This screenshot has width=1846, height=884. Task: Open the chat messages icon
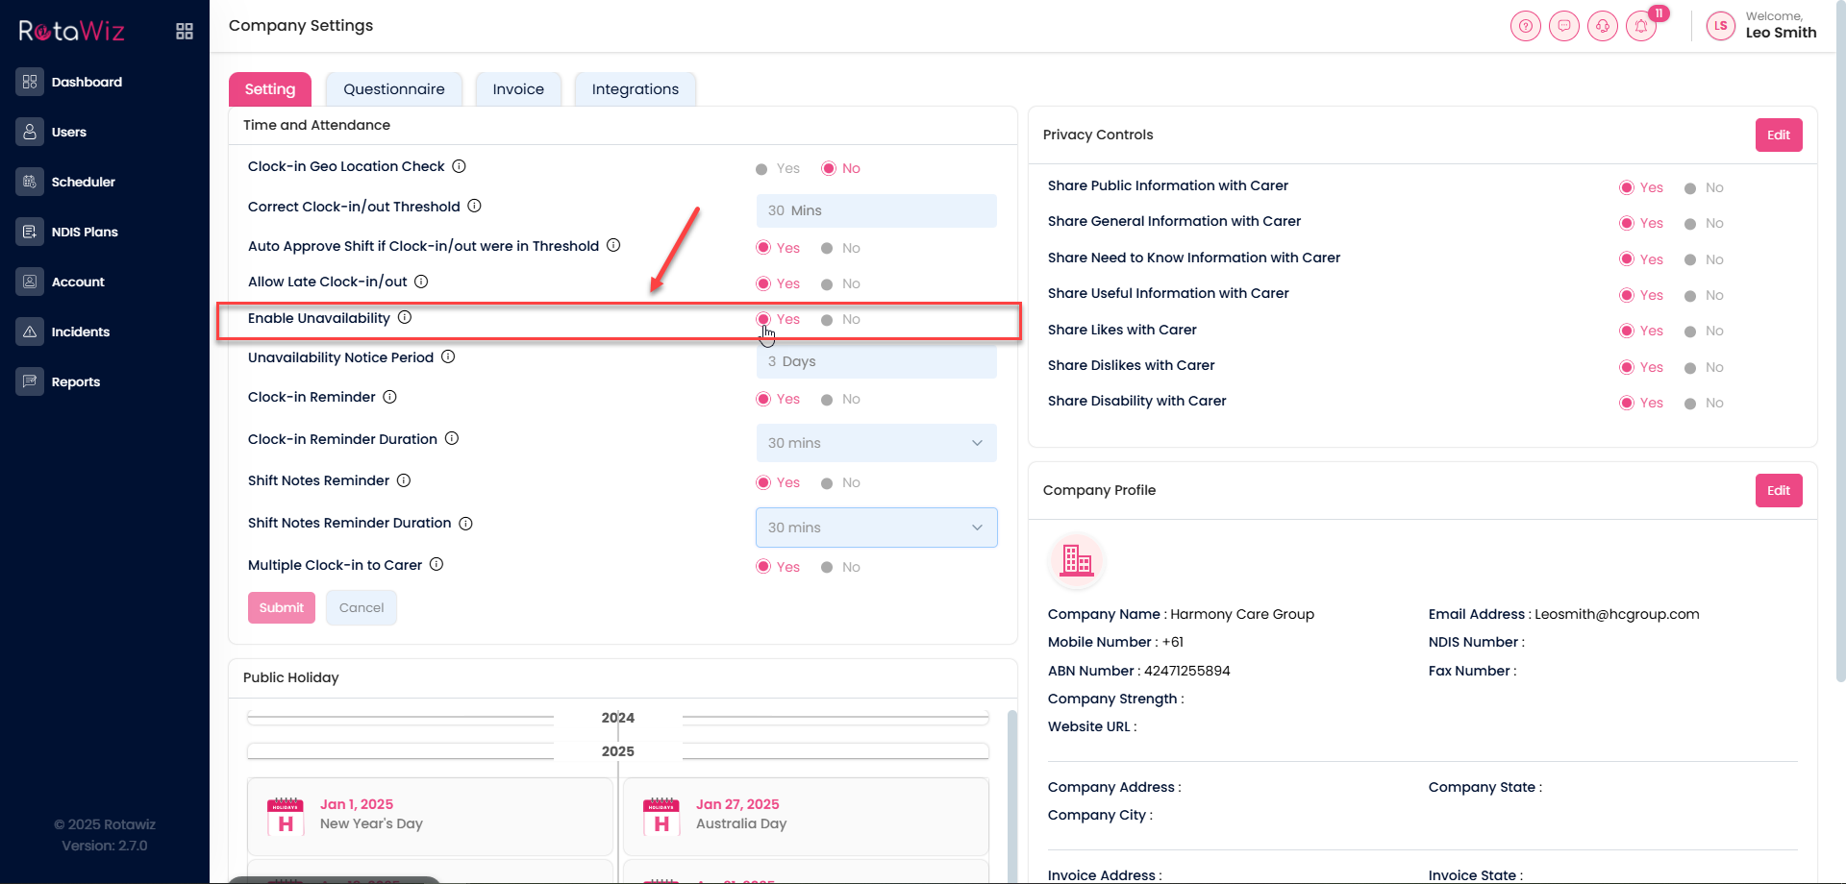[x=1563, y=26]
